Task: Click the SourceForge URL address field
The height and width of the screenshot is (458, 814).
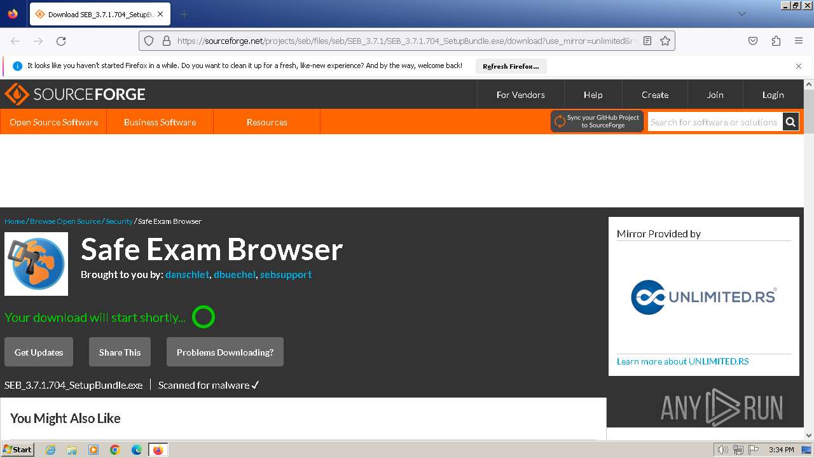Action: (x=407, y=41)
